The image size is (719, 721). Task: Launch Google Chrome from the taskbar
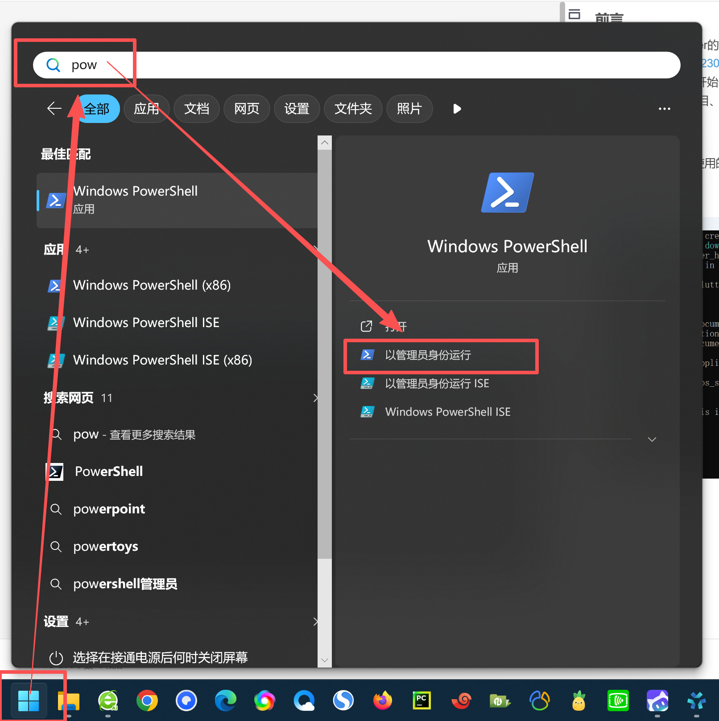(147, 701)
